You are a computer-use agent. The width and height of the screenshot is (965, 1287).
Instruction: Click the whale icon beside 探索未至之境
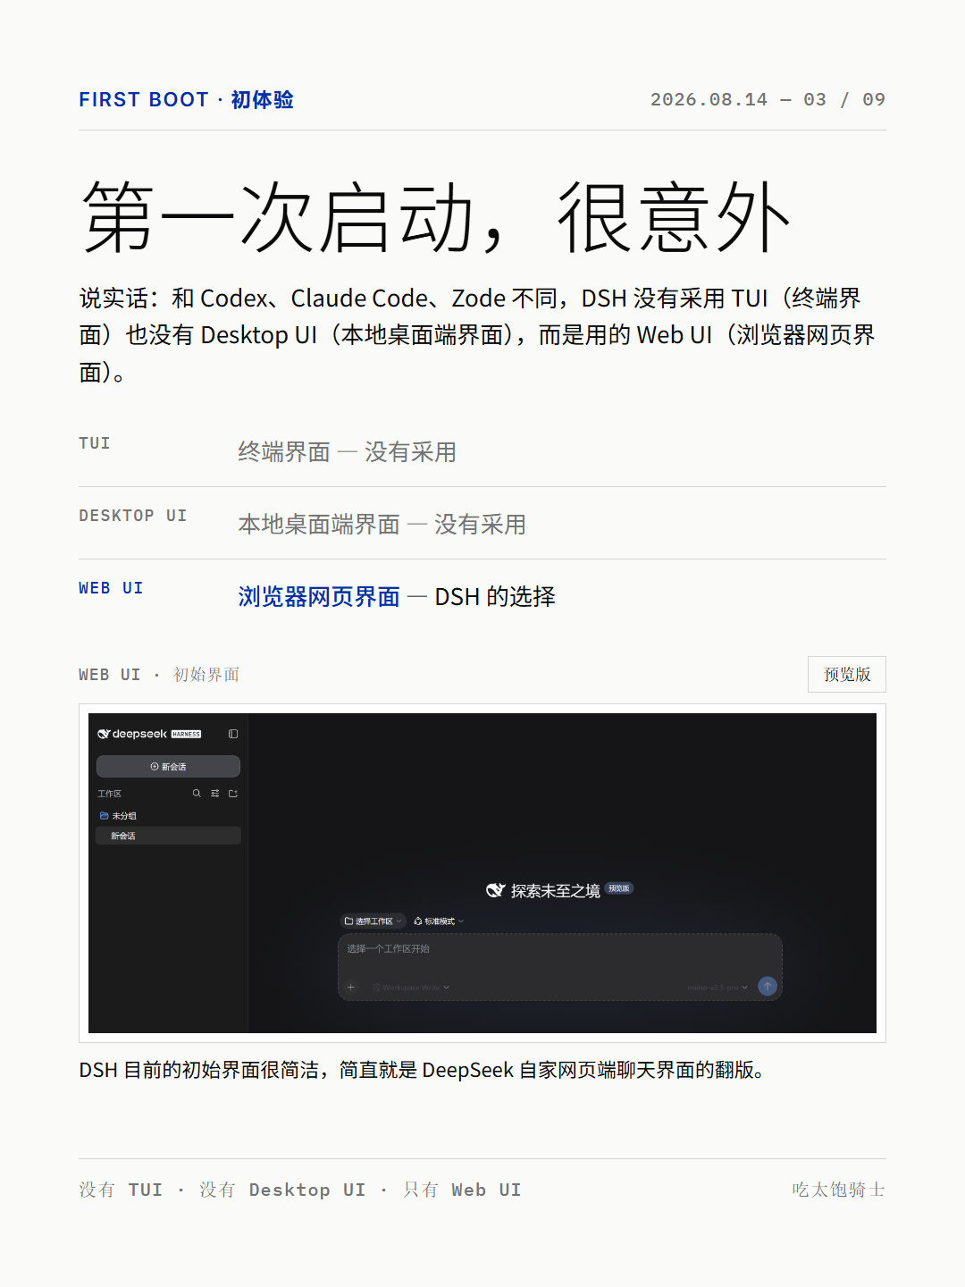496,890
